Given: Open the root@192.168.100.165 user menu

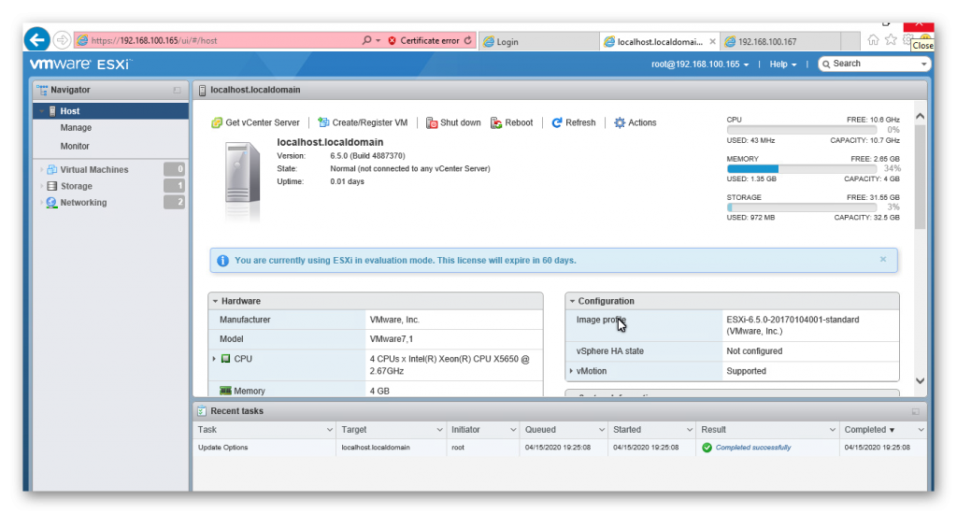Looking at the screenshot, I should pyautogui.click(x=699, y=64).
